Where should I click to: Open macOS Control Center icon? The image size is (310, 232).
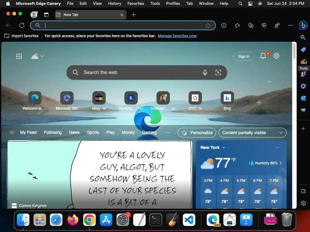coord(250,4)
